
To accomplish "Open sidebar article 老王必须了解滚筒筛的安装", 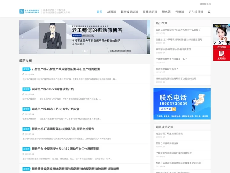I will point(169,134).
